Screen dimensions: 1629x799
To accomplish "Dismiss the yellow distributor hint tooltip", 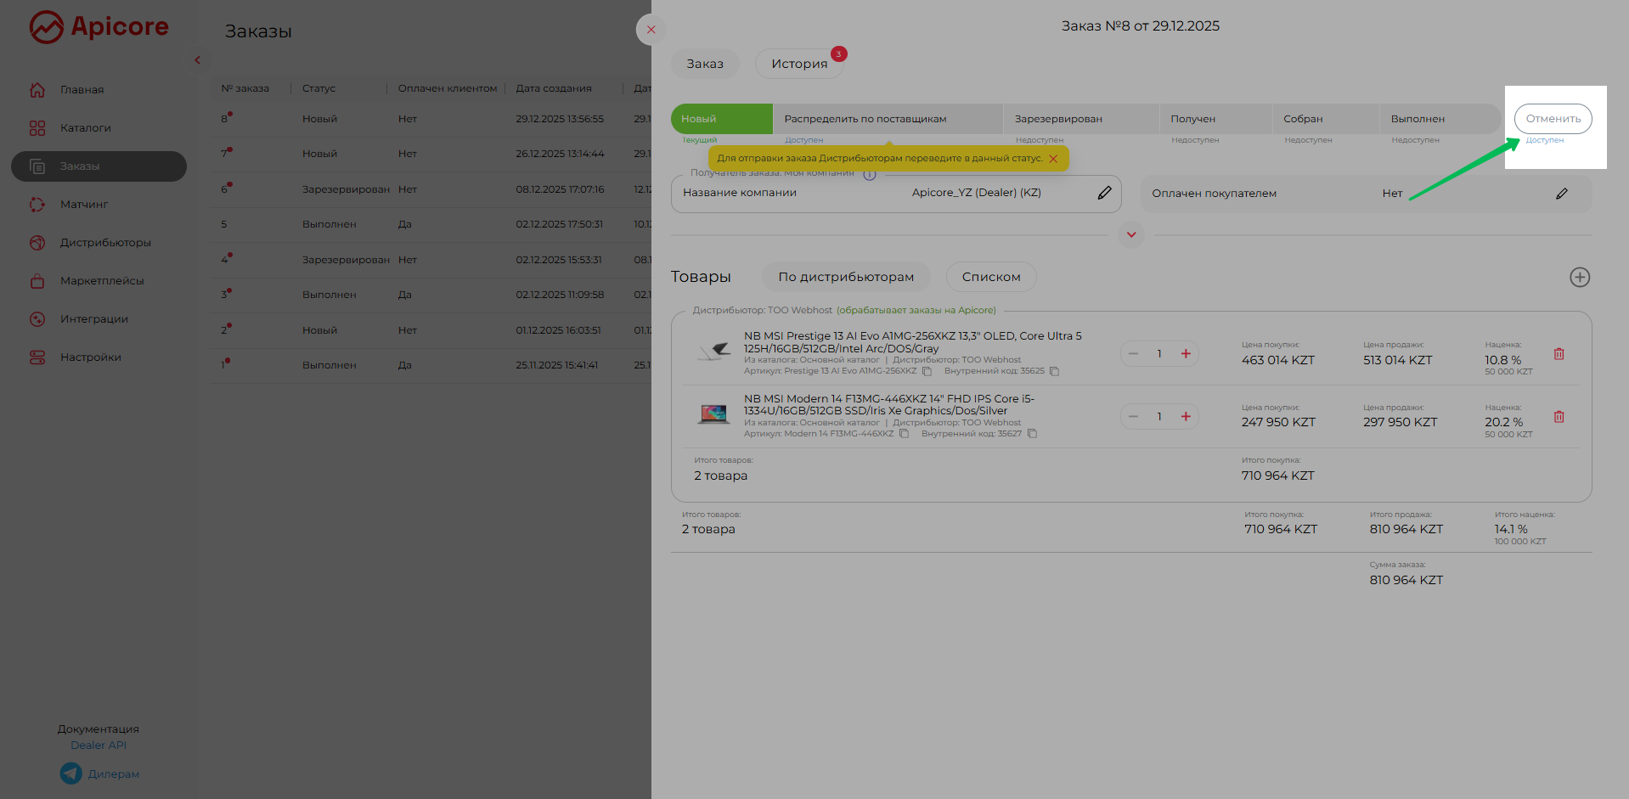I will 1053,159.
